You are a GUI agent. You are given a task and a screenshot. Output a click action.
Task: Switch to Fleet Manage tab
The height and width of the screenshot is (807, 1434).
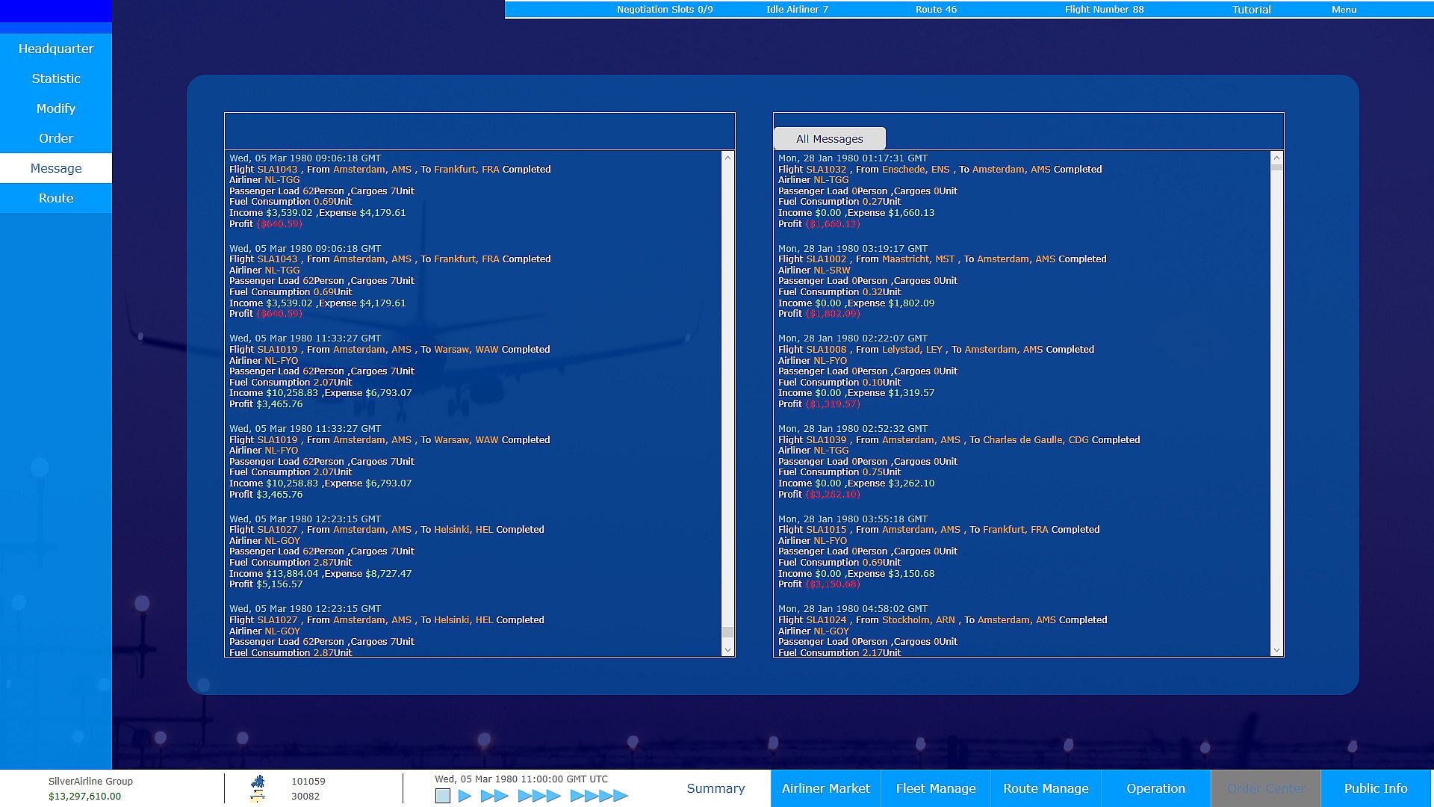point(935,788)
